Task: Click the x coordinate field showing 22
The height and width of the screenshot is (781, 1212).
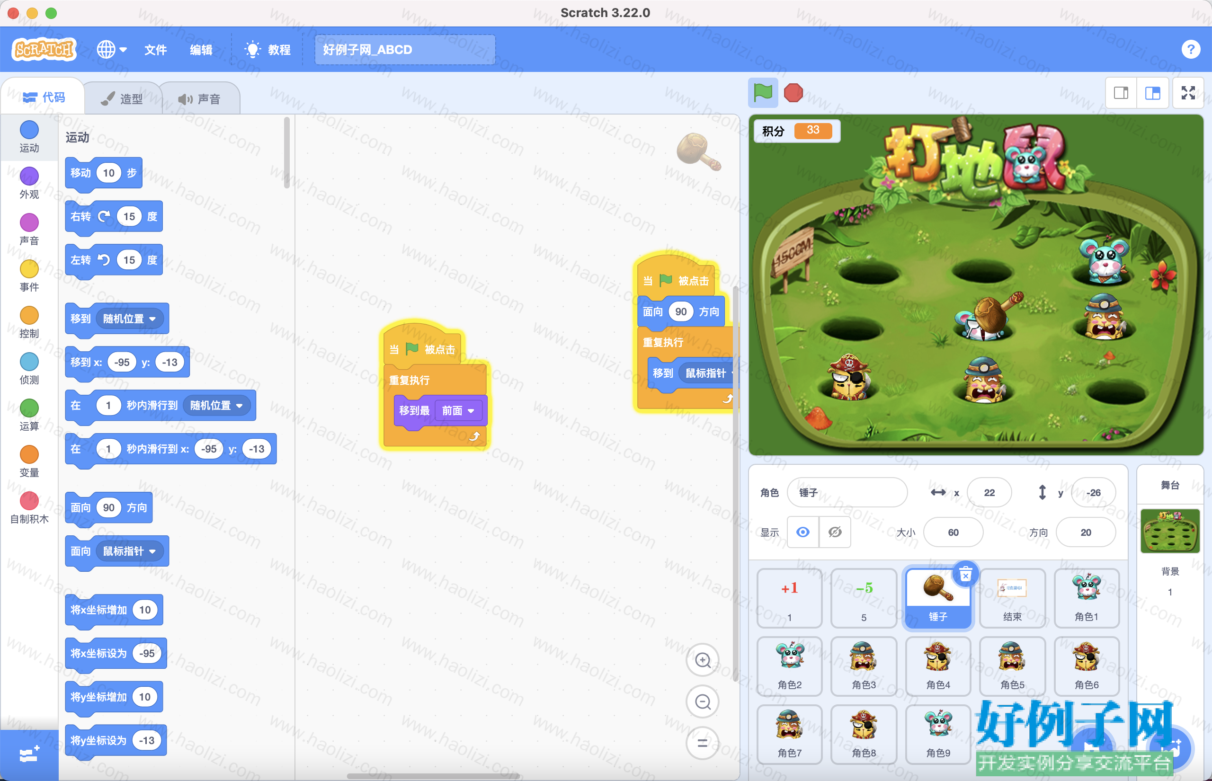Action: [989, 492]
